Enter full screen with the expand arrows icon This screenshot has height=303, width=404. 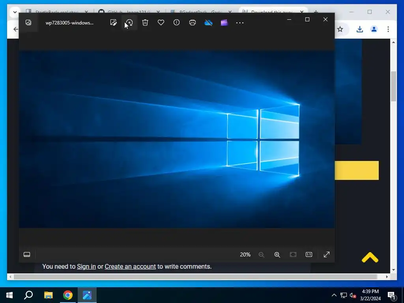(326, 254)
